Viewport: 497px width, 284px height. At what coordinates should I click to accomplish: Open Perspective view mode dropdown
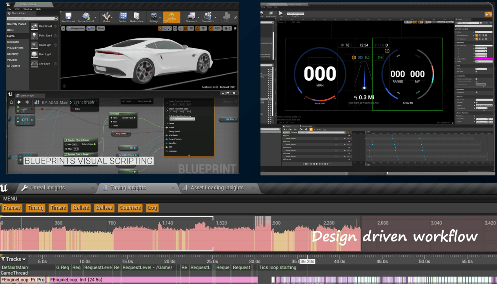pyautogui.click(x=76, y=28)
